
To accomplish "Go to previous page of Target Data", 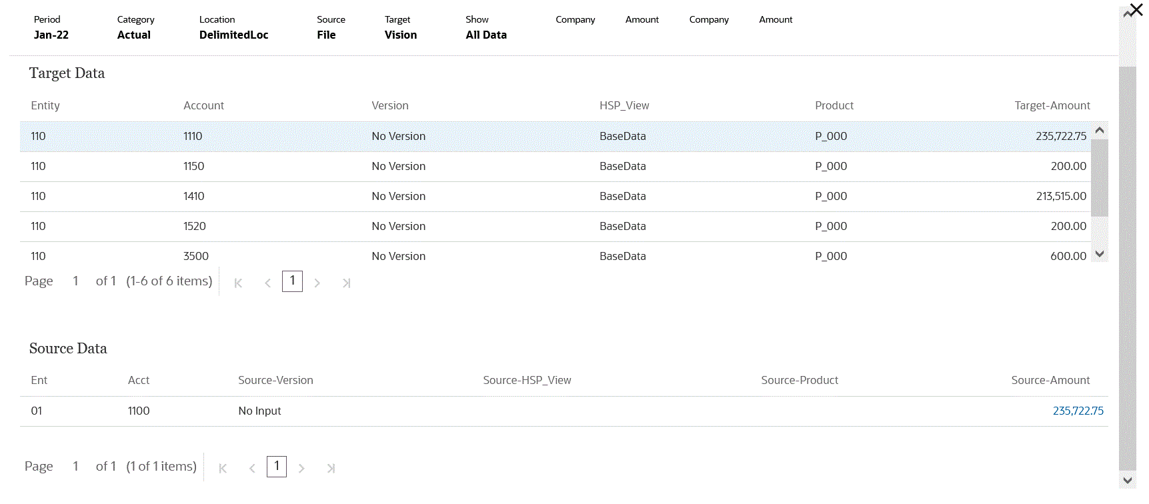I will coord(267,283).
